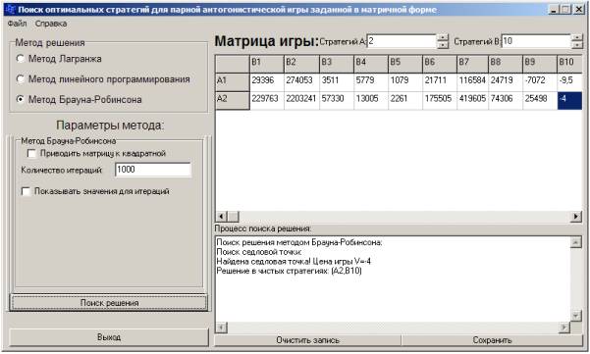The height and width of the screenshot is (354, 590).
Task: Click the Очистить запись button
Action: (308, 340)
